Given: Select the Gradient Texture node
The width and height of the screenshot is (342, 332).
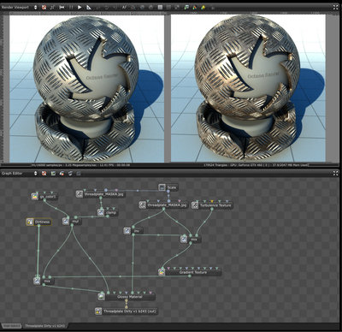Looking at the screenshot, I should pos(190,272).
